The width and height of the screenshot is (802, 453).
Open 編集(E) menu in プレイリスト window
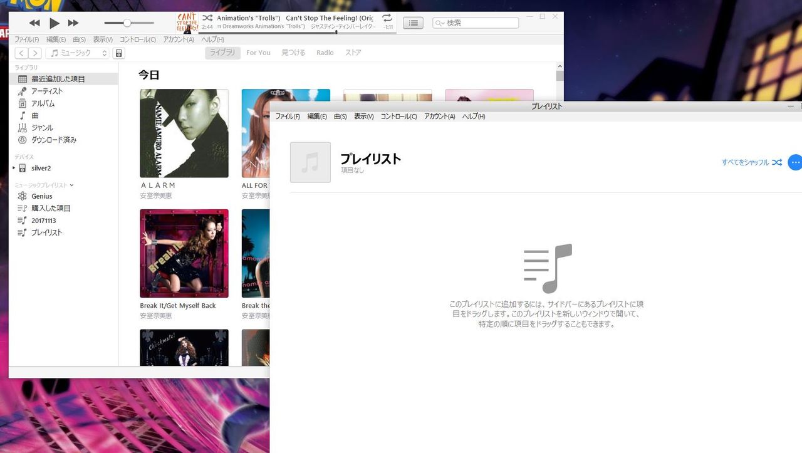click(317, 117)
